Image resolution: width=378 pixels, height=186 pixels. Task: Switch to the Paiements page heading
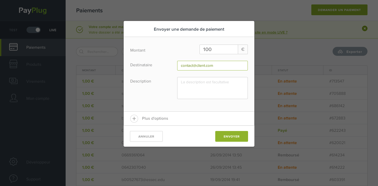[89, 10]
